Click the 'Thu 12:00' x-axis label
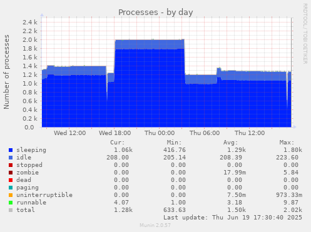 250,133
